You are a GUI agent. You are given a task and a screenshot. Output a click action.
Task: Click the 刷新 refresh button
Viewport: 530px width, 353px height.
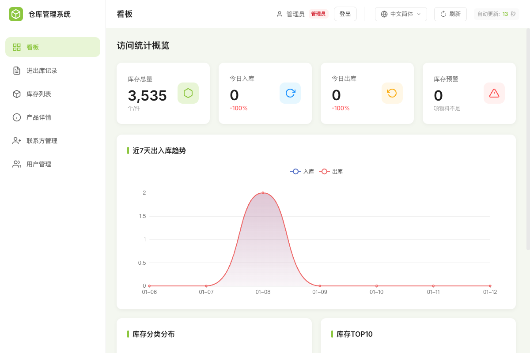pyautogui.click(x=450, y=14)
